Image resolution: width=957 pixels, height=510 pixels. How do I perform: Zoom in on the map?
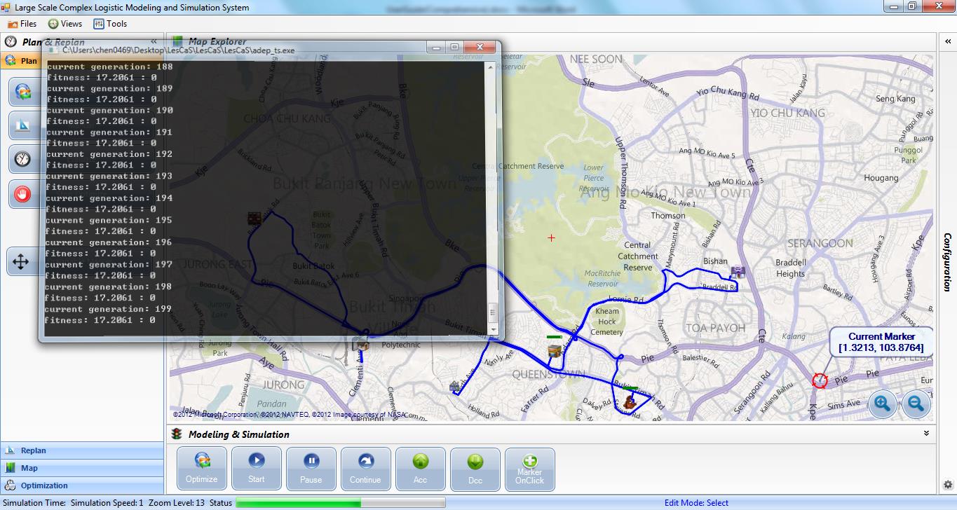point(882,404)
